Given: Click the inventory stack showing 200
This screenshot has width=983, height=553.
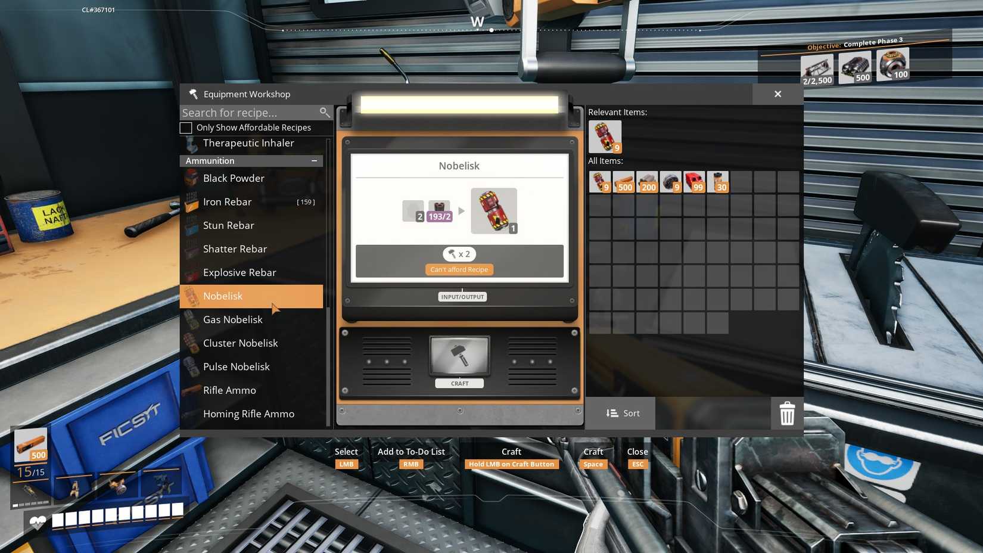Looking at the screenshot, I should pyautogui.click(x=646, y=182).
